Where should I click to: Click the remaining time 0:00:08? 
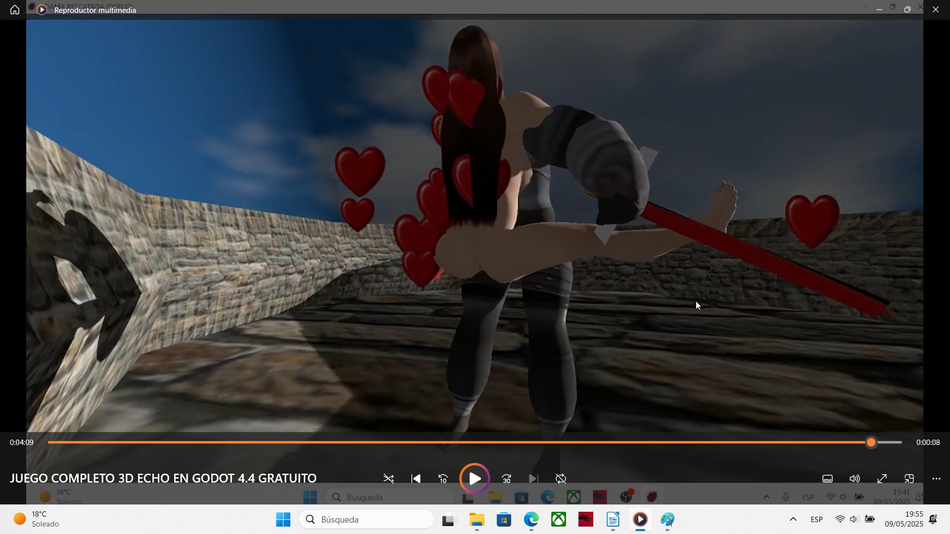[x=928, y=443]
